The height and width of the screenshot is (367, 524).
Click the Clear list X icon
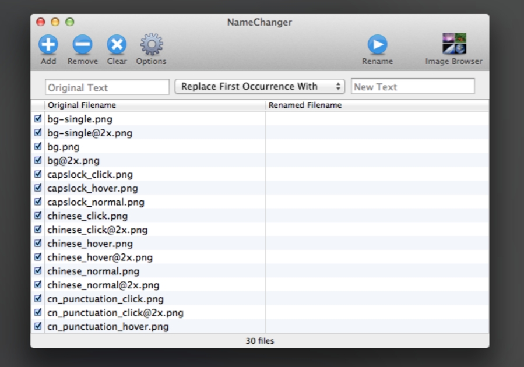click(x=117, y=44)
